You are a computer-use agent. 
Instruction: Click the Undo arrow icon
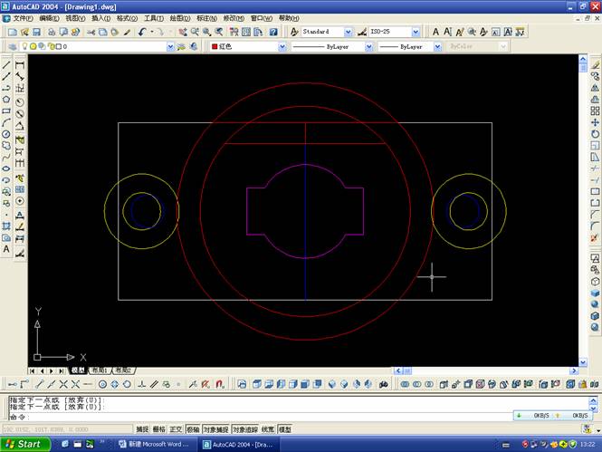tap(143, 32)
